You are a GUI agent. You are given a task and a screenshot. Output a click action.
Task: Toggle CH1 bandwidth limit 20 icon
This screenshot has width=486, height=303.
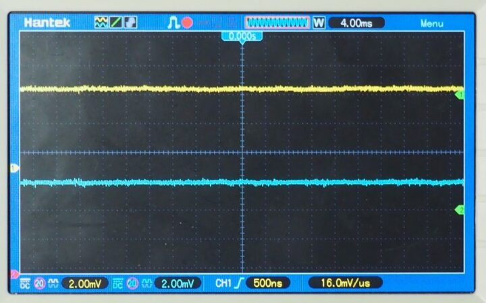pyautogui.click(x=39, y=283)
